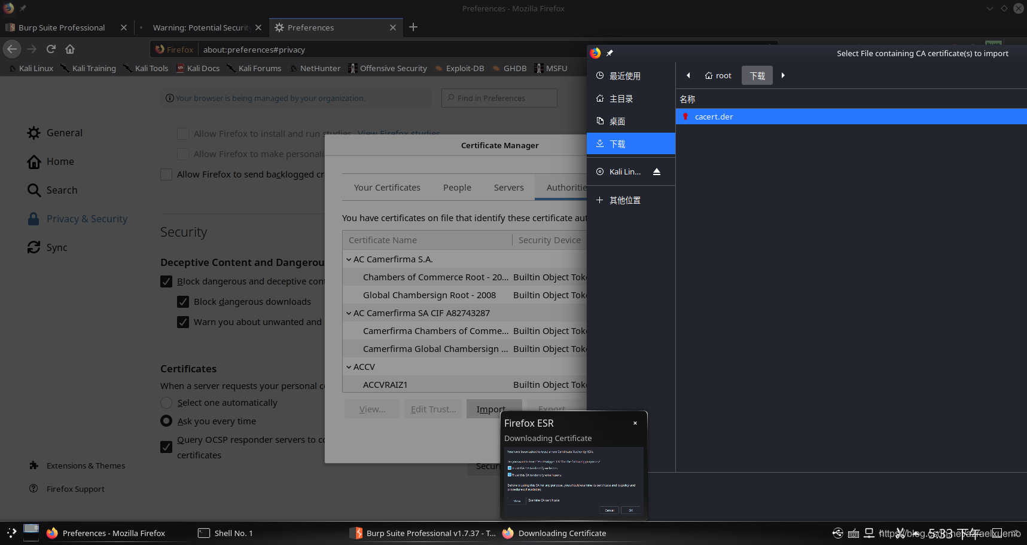Switch to People certificates tab
1027x545 pixels.
click(x=457, y=188)
